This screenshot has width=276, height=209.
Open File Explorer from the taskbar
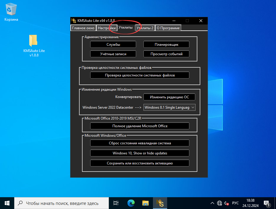[x=145, y=203]
